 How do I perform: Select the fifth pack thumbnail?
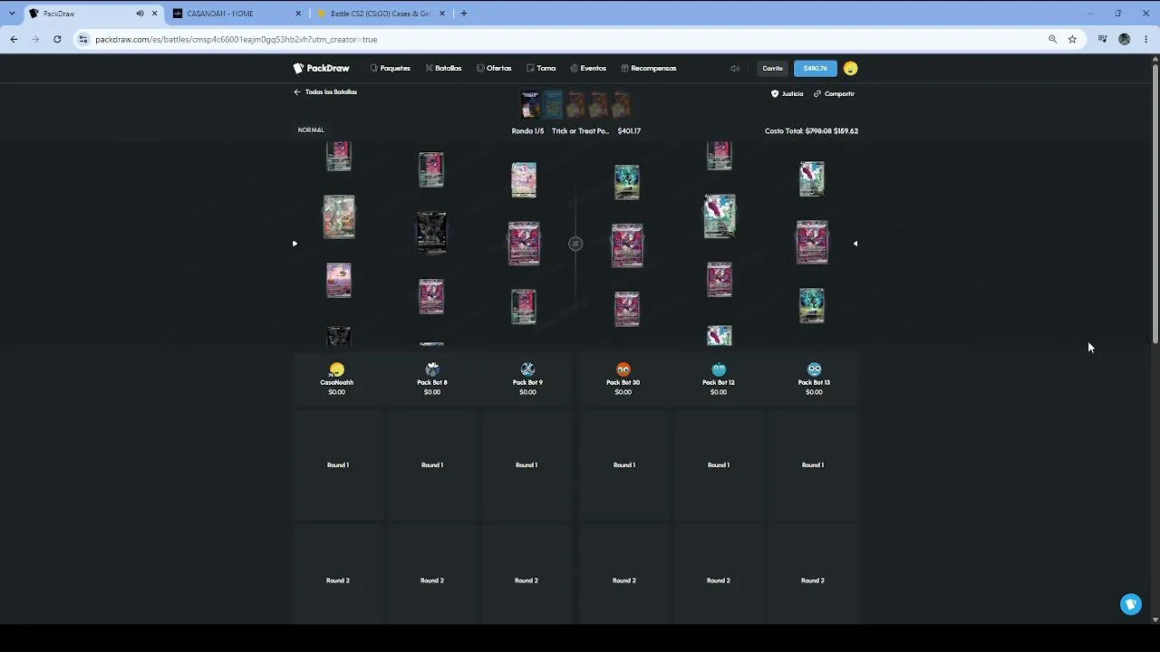(621, 105)
